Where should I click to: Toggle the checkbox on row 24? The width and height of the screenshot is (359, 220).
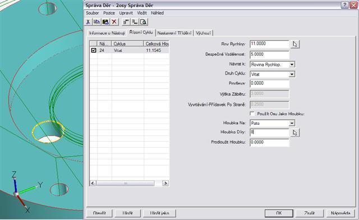coord(94,50)
